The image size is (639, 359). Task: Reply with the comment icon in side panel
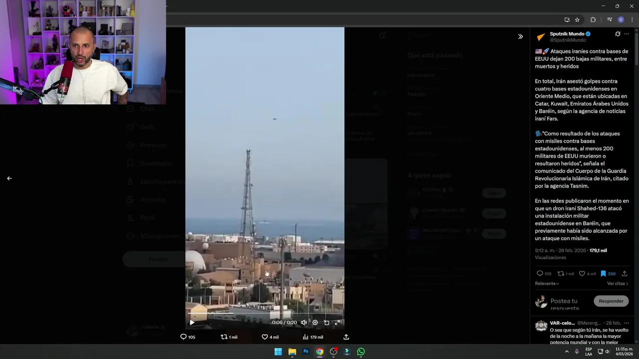[544, 274]
